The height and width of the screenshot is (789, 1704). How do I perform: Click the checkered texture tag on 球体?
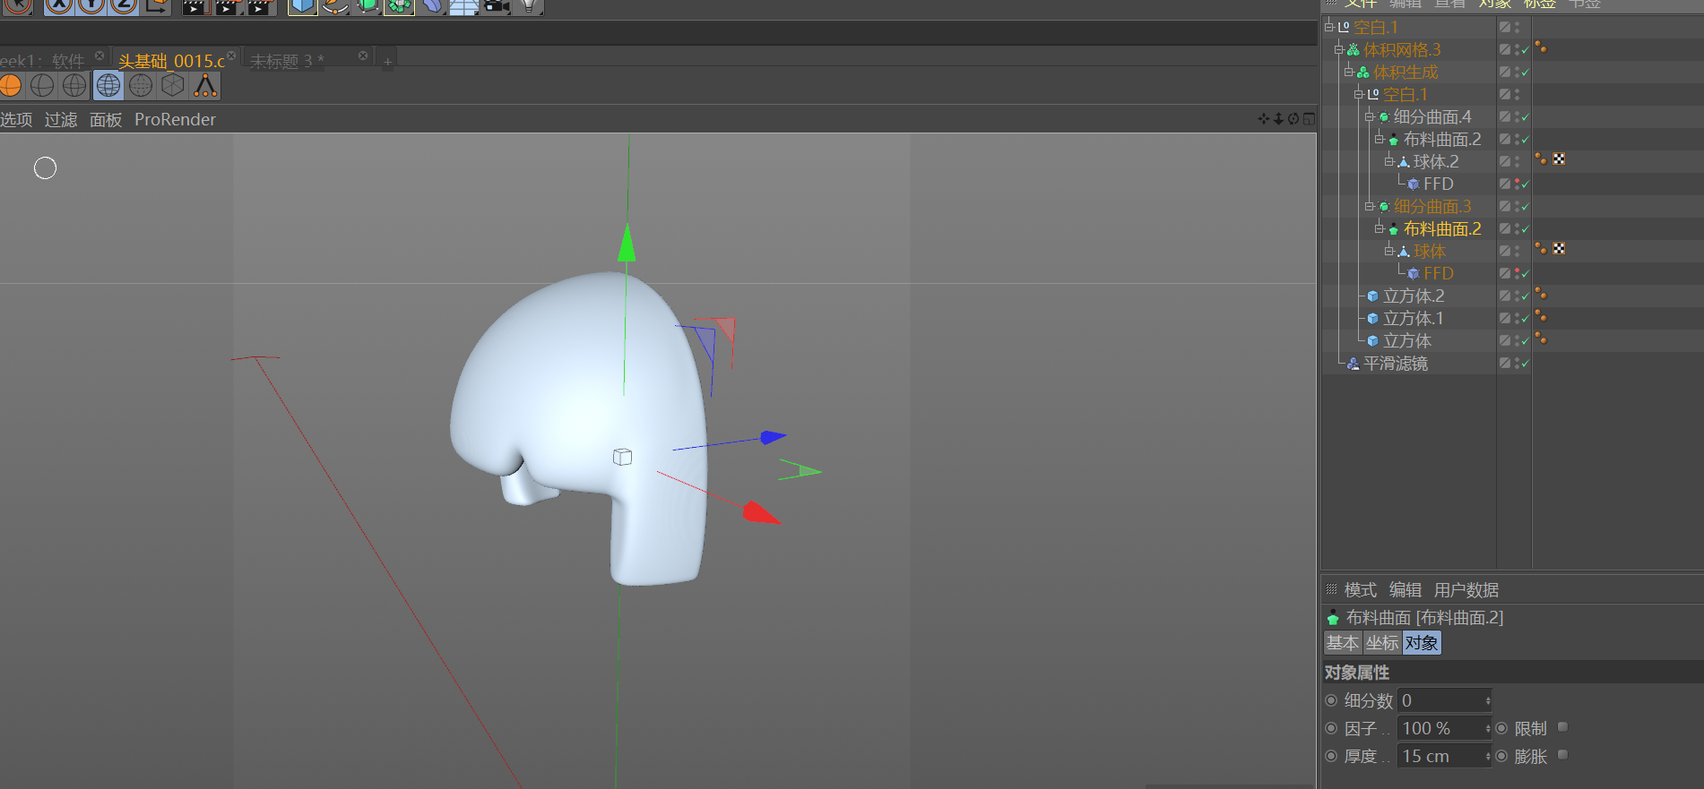click(x=1559, y=248)
